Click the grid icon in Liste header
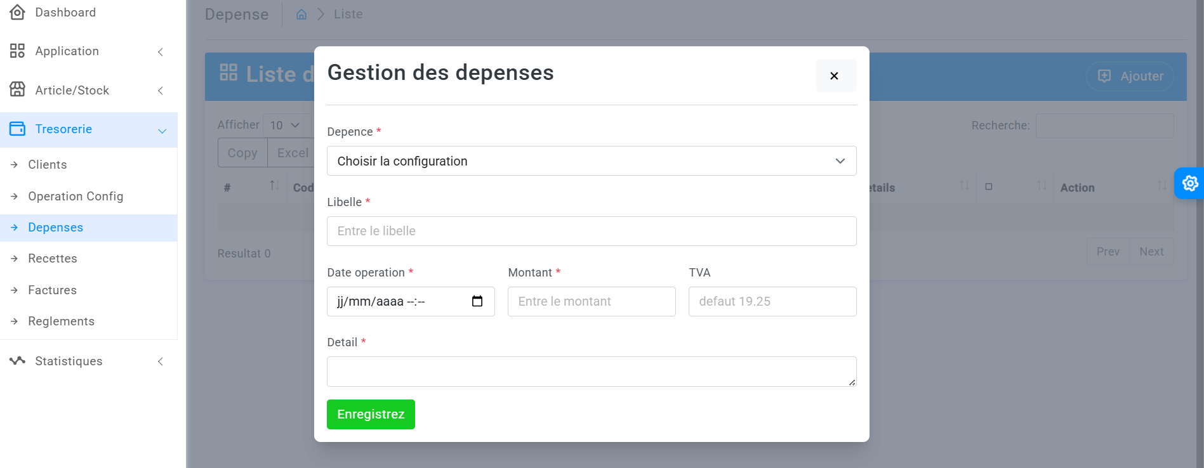Screen dimensions: 1204x468 pos(228,72)
